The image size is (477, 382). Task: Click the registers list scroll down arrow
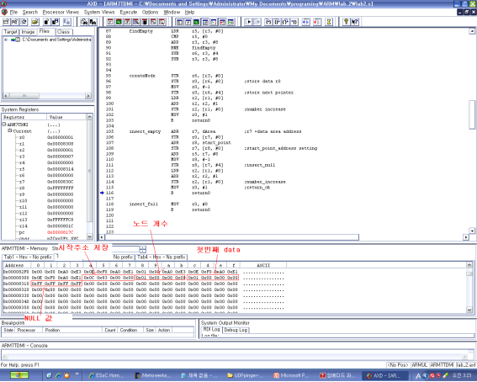point(89,236)
